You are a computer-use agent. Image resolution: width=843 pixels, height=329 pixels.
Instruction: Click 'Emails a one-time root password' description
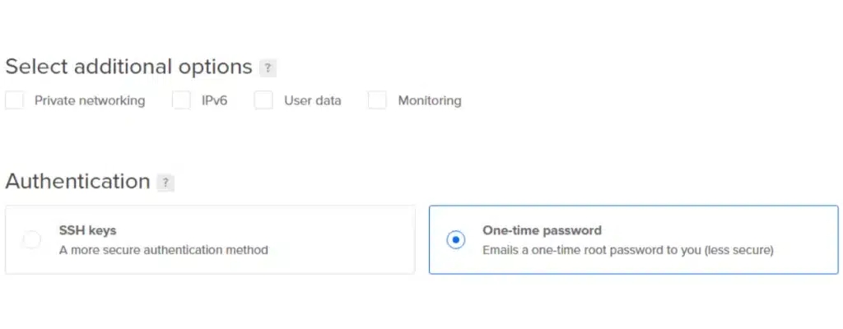click(627, 249)
